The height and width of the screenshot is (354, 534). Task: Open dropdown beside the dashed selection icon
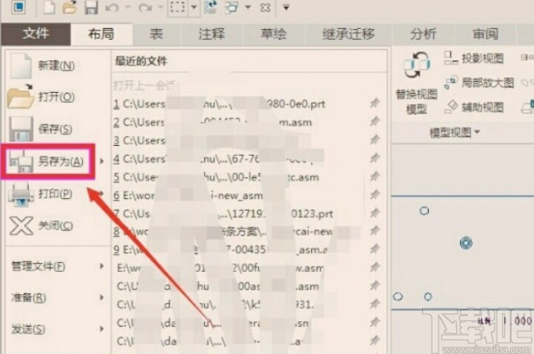click(x=193, y=7)
